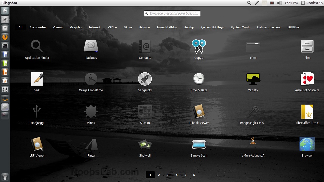Open Ubuntu Software Center in launcher
Image resolution: width=324 pixels, height=182 pixels.
(5, 81)
